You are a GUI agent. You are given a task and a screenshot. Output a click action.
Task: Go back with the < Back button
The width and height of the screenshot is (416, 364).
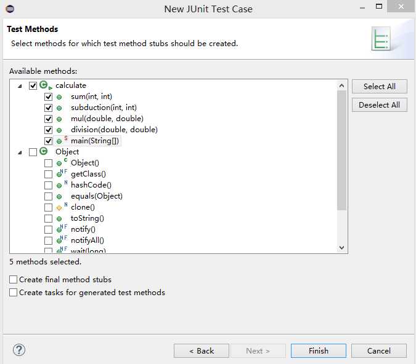202,350
